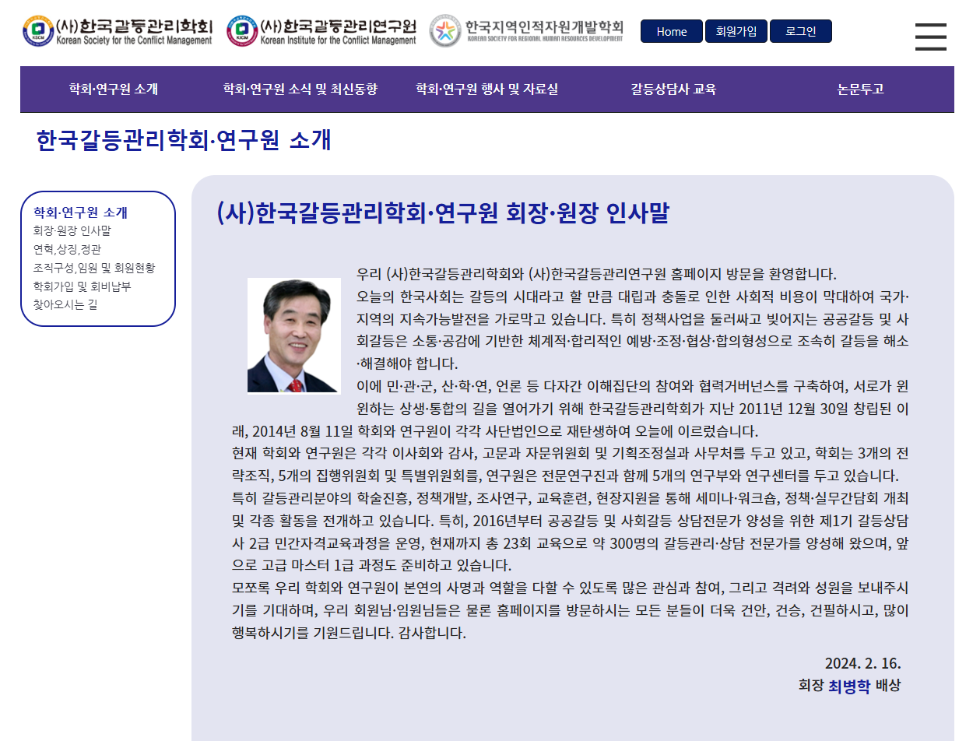This screenshot has width=980, height=741.
Task: Click the name 최병학 in the signature
Action: point(848,686)
